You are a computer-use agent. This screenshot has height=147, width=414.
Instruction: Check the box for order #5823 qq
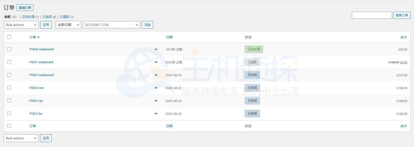pos(9,101)
